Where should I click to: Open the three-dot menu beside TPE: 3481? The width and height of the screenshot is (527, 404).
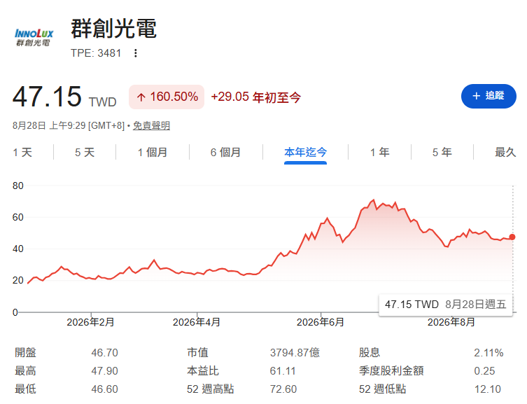[x=136, y=53]
